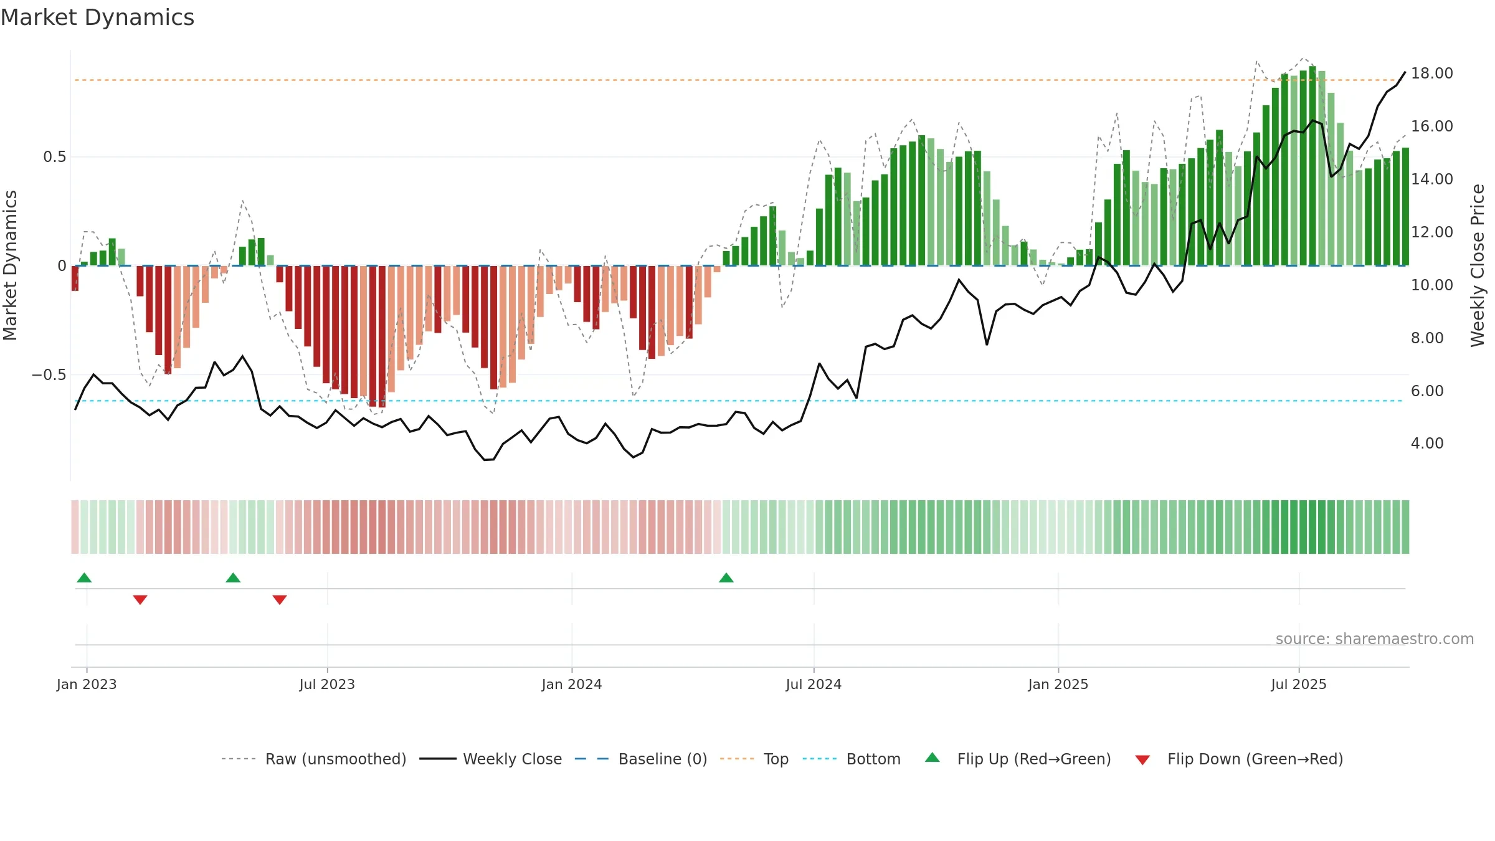
Task: Toggle Flip Up (Red→Green) legend entry
Action: point(1018,759)
